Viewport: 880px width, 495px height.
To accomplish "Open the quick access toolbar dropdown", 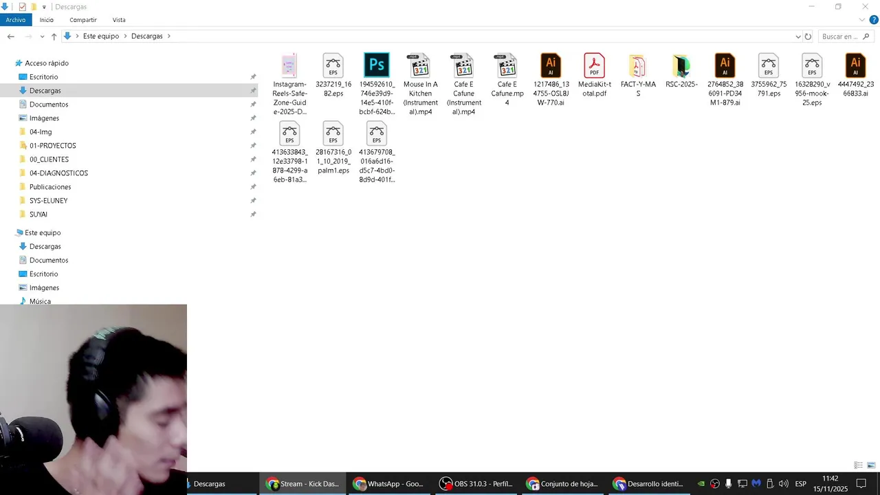I will click(x=44, y=7).
